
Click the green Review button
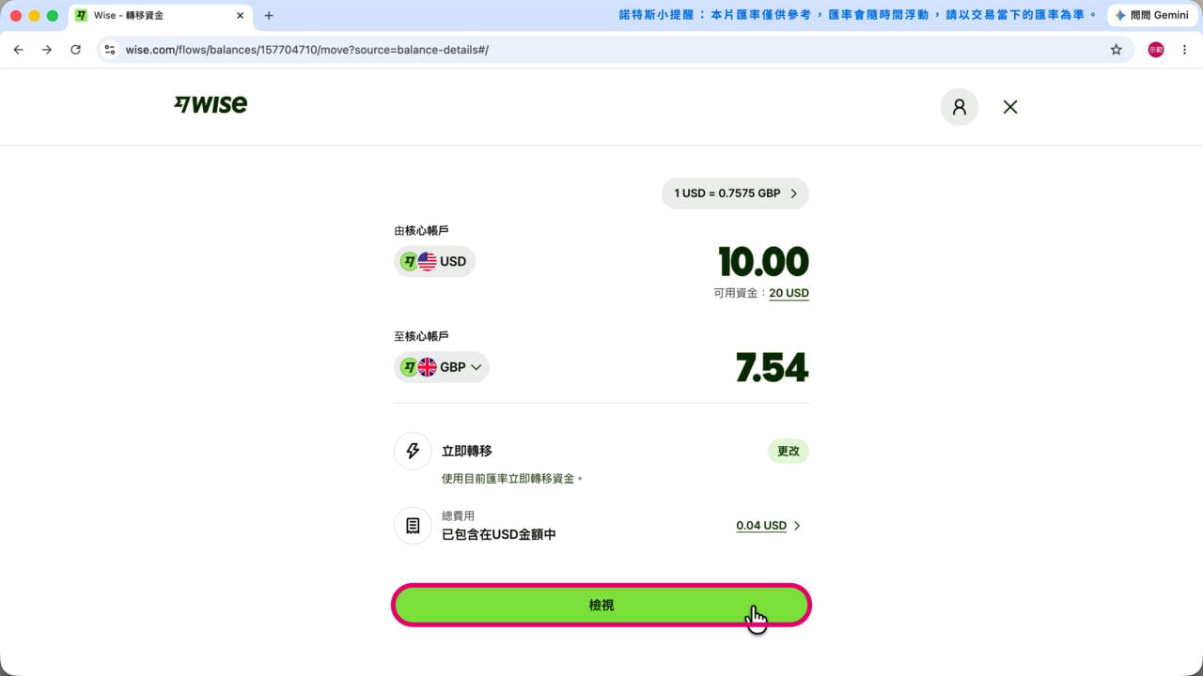tap(601, 606)
